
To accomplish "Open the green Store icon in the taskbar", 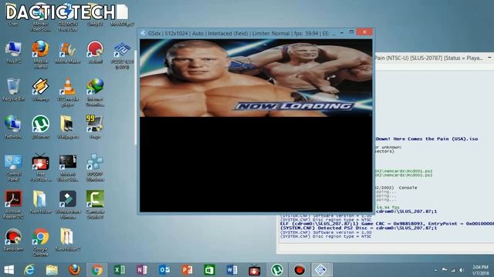I will 209,270.
